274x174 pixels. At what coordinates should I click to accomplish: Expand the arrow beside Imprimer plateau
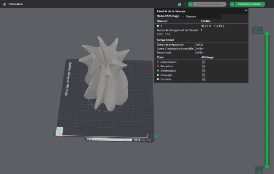(x=232, y=4)
